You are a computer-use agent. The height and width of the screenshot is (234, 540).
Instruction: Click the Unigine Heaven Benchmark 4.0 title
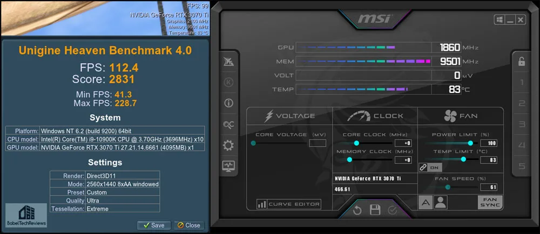(x=105, y=51)
